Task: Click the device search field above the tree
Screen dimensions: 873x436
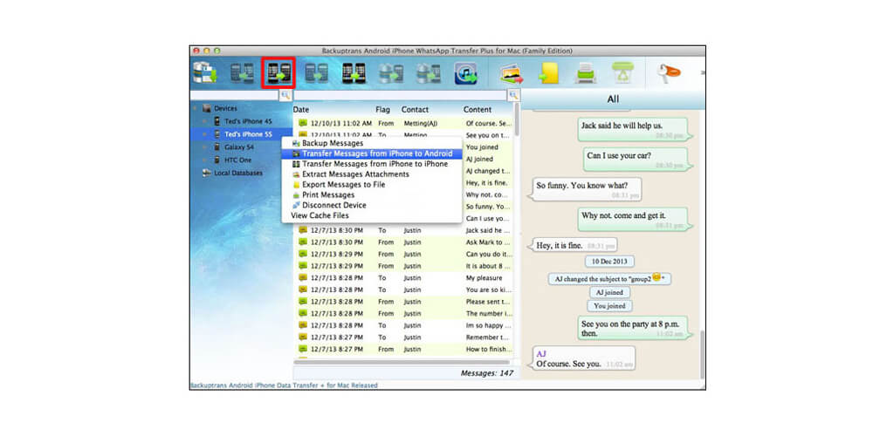Action: (x=234, y=95)
